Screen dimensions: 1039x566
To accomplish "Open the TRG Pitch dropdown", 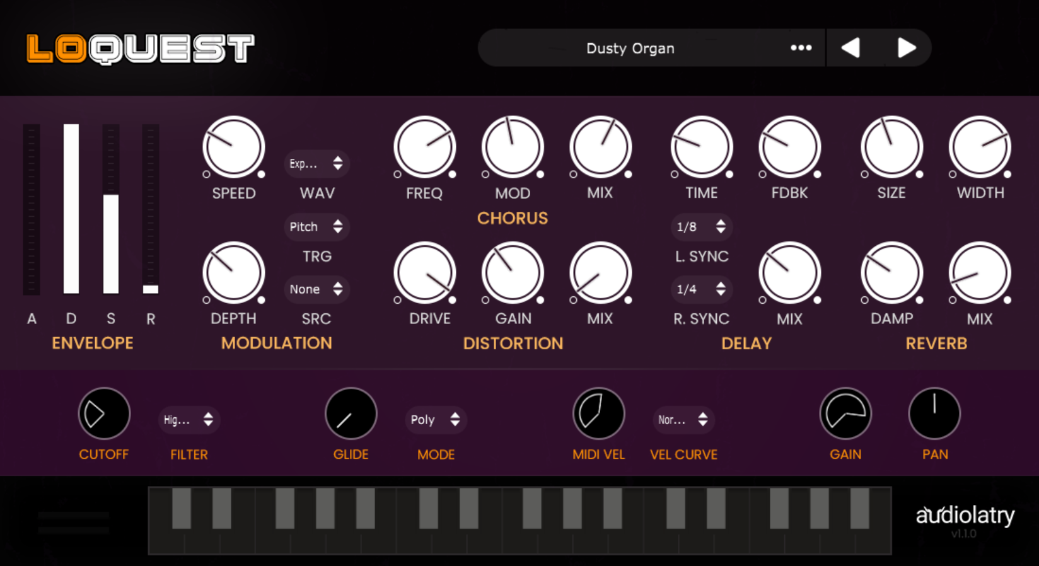I will [316, 227].
